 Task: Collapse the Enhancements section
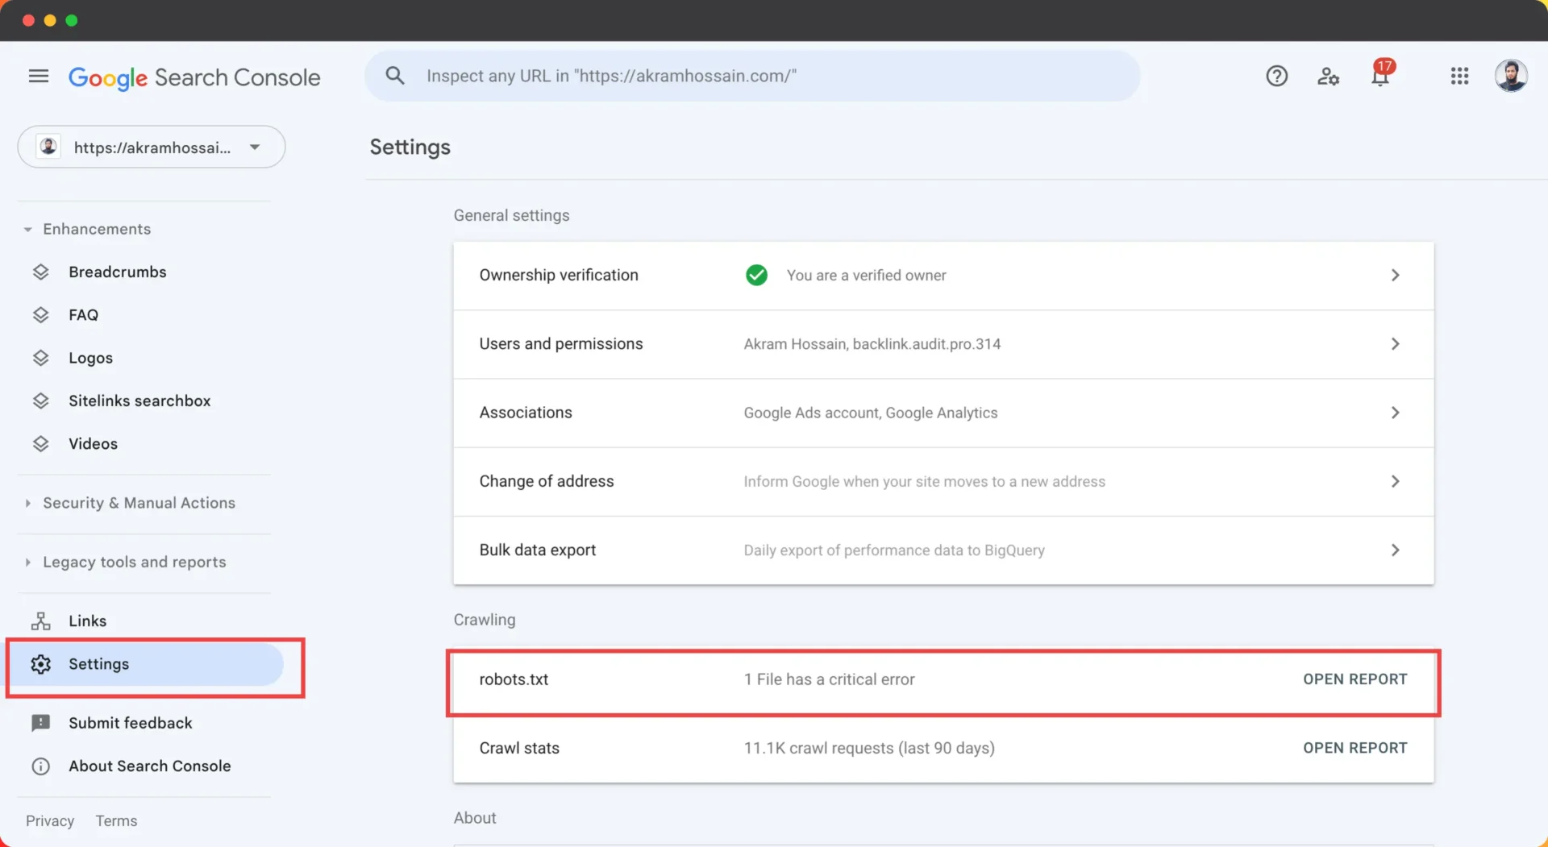tap(28, 230)
